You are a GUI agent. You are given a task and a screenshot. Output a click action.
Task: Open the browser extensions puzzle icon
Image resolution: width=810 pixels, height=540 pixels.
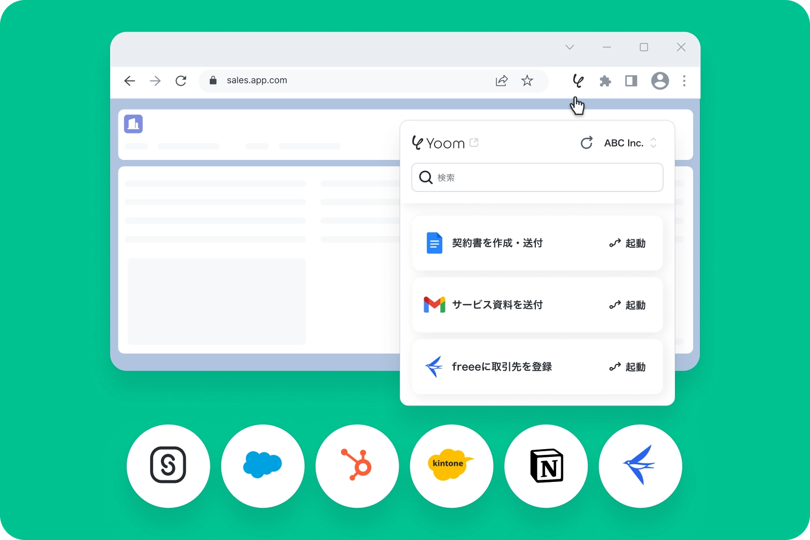[605, 81]
